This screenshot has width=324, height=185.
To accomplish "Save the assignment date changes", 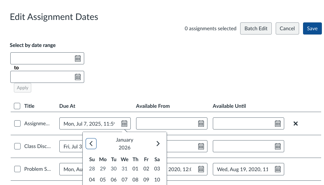I will pyautogui.click(x=312, y=28).
